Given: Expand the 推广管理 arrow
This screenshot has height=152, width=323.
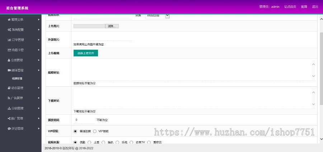Looking at the screenshot, I should (x=39, y=118).
